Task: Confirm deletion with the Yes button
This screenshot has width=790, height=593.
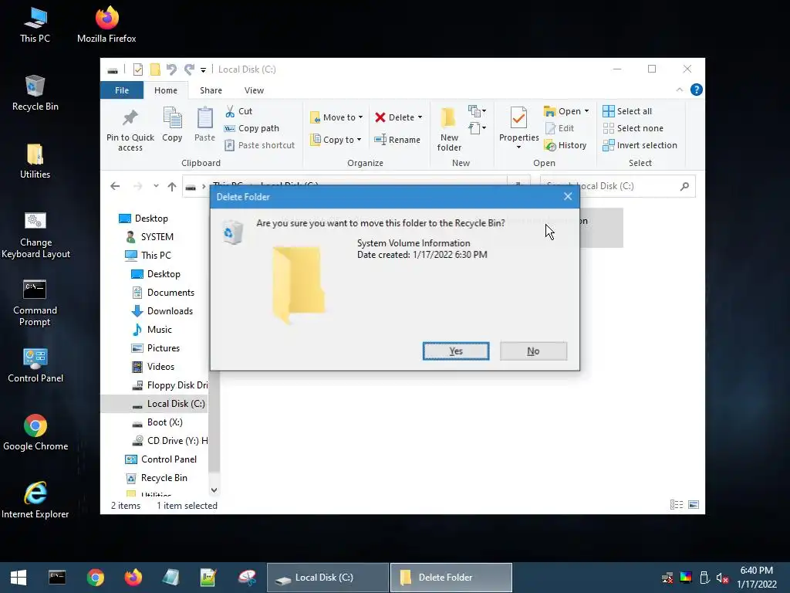Action: tap(455, 351)
